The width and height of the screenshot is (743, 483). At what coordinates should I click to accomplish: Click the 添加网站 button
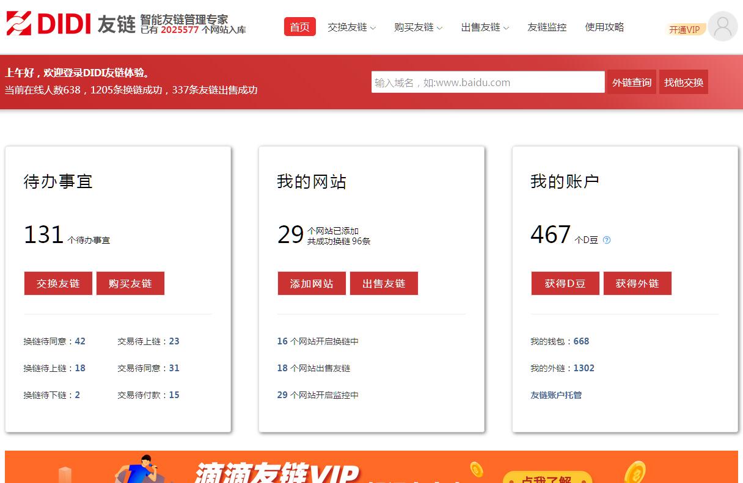(312, 283)
